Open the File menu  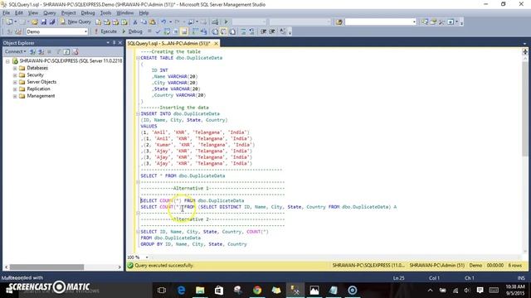tap(6, 13)
